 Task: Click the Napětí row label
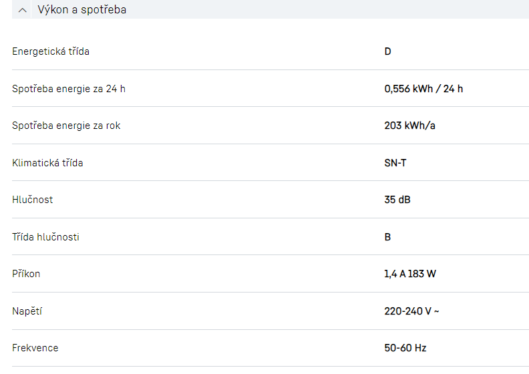pos(27,311)
